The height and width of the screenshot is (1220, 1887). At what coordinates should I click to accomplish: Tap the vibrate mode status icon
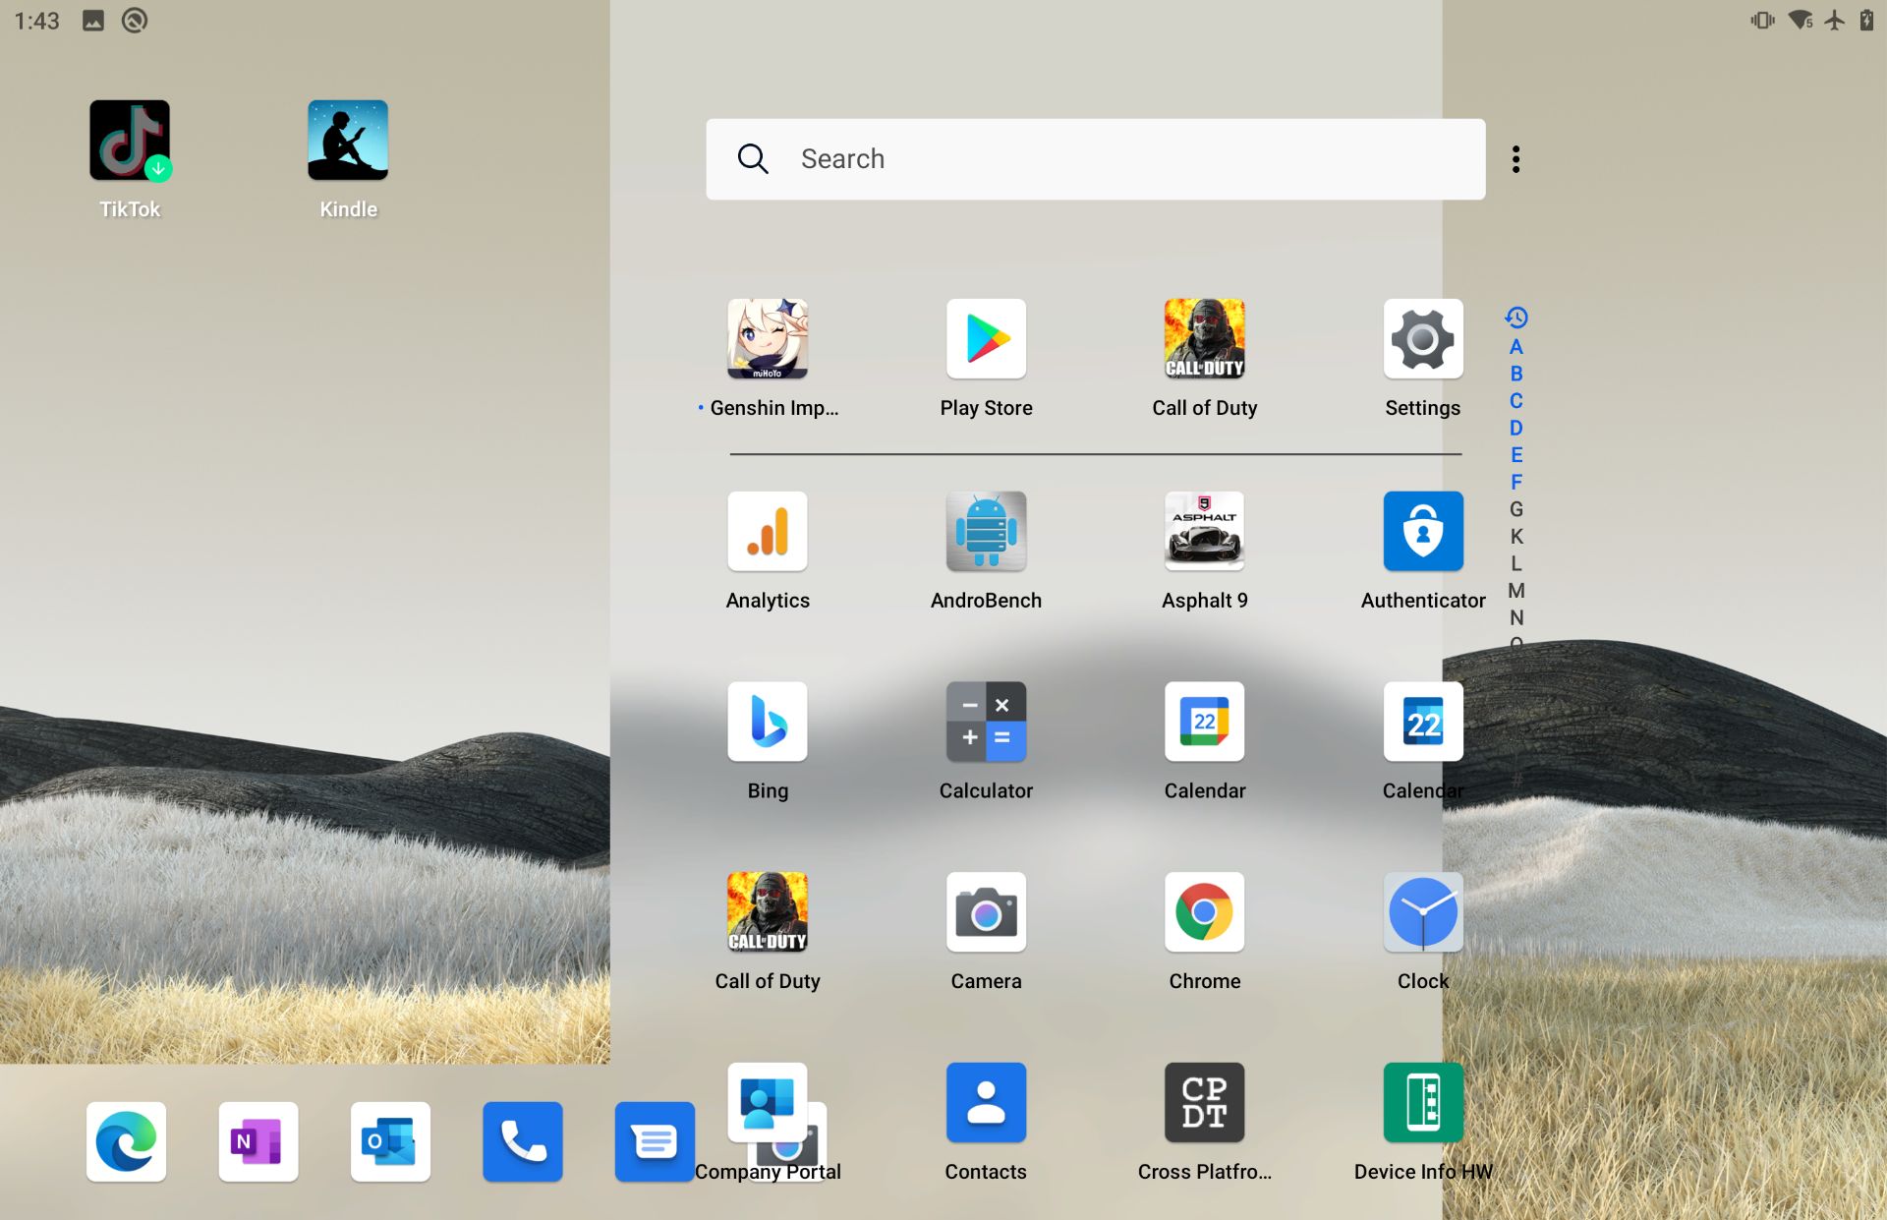[x=1762, y=20]
